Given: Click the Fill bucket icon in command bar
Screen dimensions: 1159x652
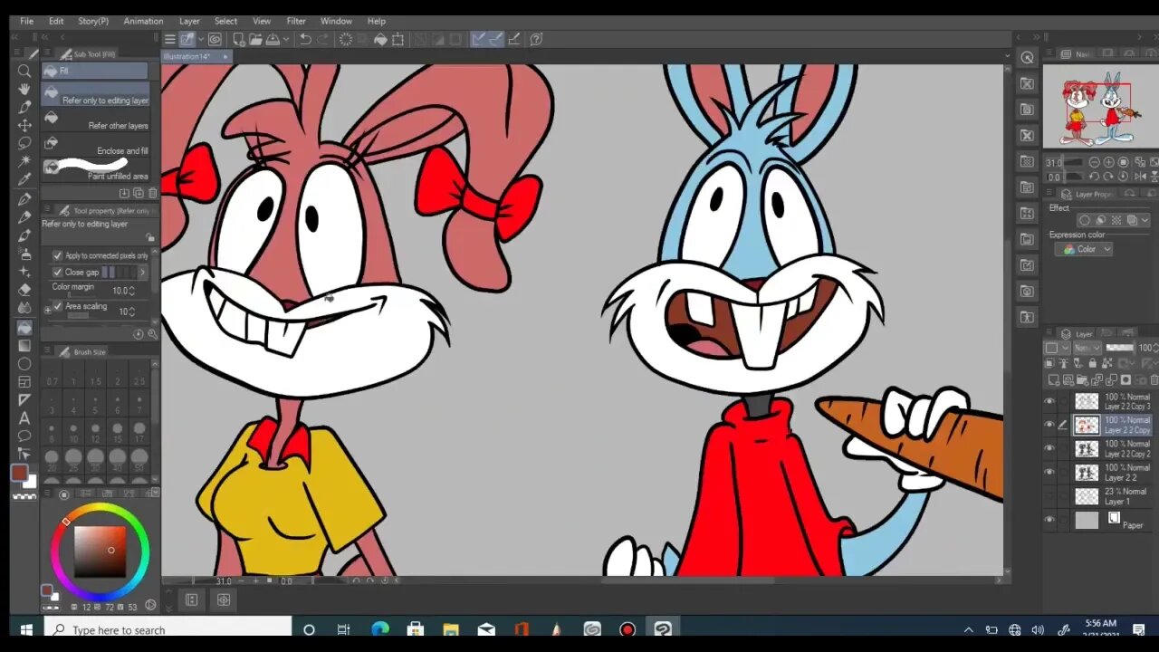Looking at the screenshot, I should pos(380,39).
